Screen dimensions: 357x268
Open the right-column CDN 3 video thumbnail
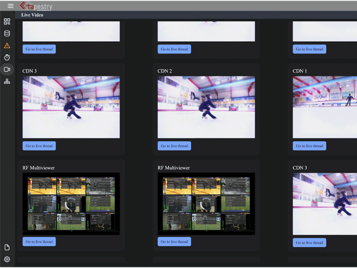(x=325, y=204)
